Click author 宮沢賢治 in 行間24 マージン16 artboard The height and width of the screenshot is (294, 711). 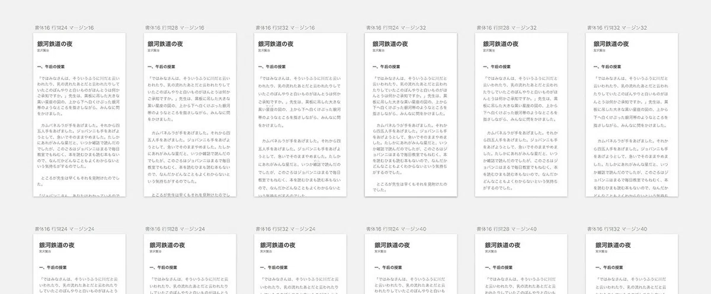click(x=43, y=51)
